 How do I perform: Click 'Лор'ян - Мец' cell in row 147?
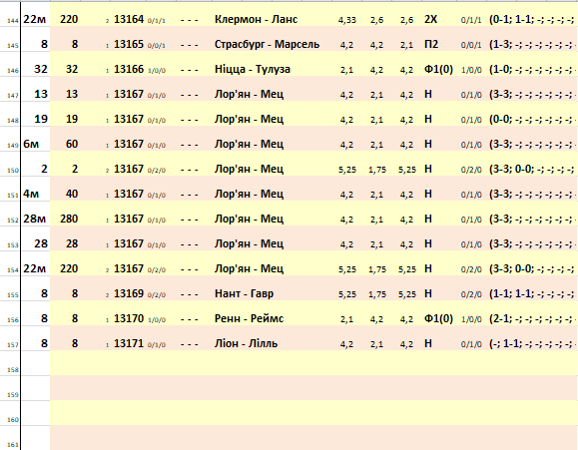point(249,94)
